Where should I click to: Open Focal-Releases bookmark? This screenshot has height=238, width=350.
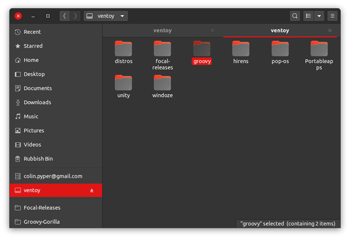tap(56, 208)
